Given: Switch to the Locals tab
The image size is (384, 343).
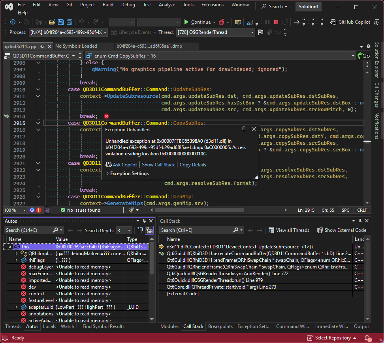Looking at the screenshot, I should point(49,326).
